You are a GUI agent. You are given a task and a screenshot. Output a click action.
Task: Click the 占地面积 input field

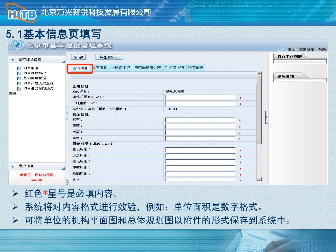(x=200, y=104)
